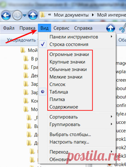The height and width of the screenshot is (167, 126).
Task: Open the Сервис menu
Action: [61, 28]
